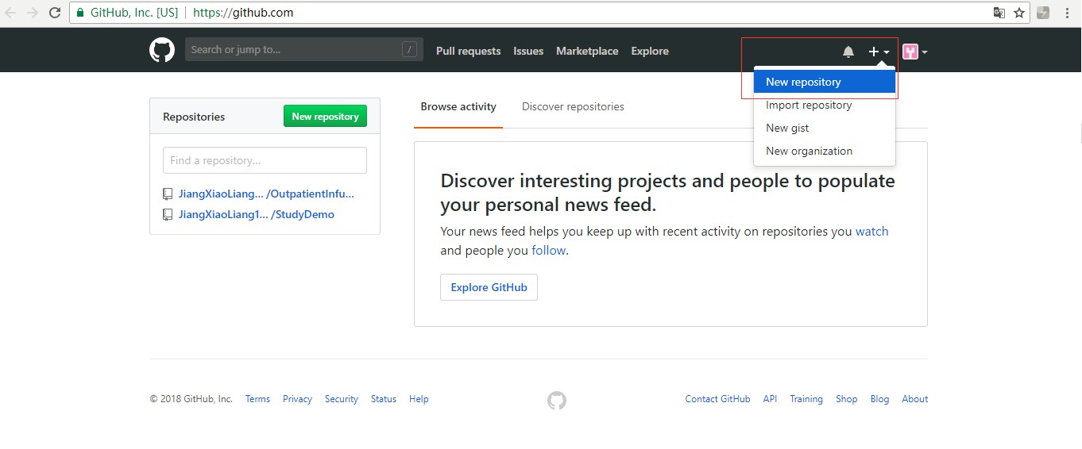Click green New repository button
The height and width of the screenshot is (449, 1082).
coord(325,116)
